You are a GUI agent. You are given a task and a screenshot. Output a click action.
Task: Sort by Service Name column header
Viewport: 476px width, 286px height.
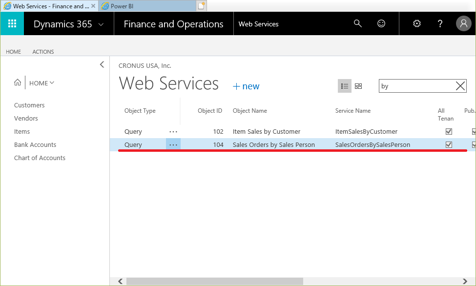pyautogui.click(x=353, y=111)
